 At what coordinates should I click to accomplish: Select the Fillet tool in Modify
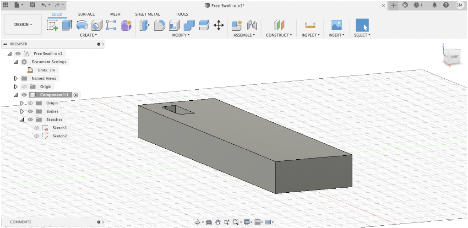pos(159,25)
